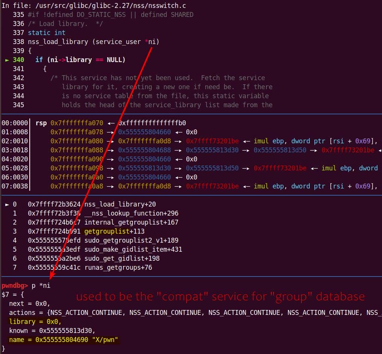Click the highlighted getgrouplist+113 in frame 3

[114, 231]
